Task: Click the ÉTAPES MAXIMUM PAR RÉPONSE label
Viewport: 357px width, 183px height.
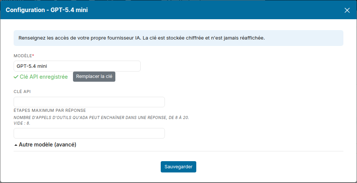Action: pyautogui.click(x=50, y=110)
